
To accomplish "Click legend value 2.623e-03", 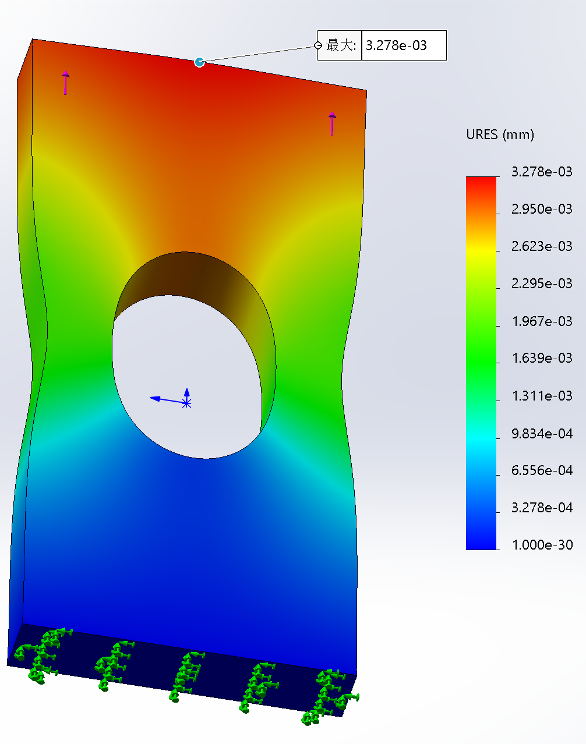I will pos(542,246).
